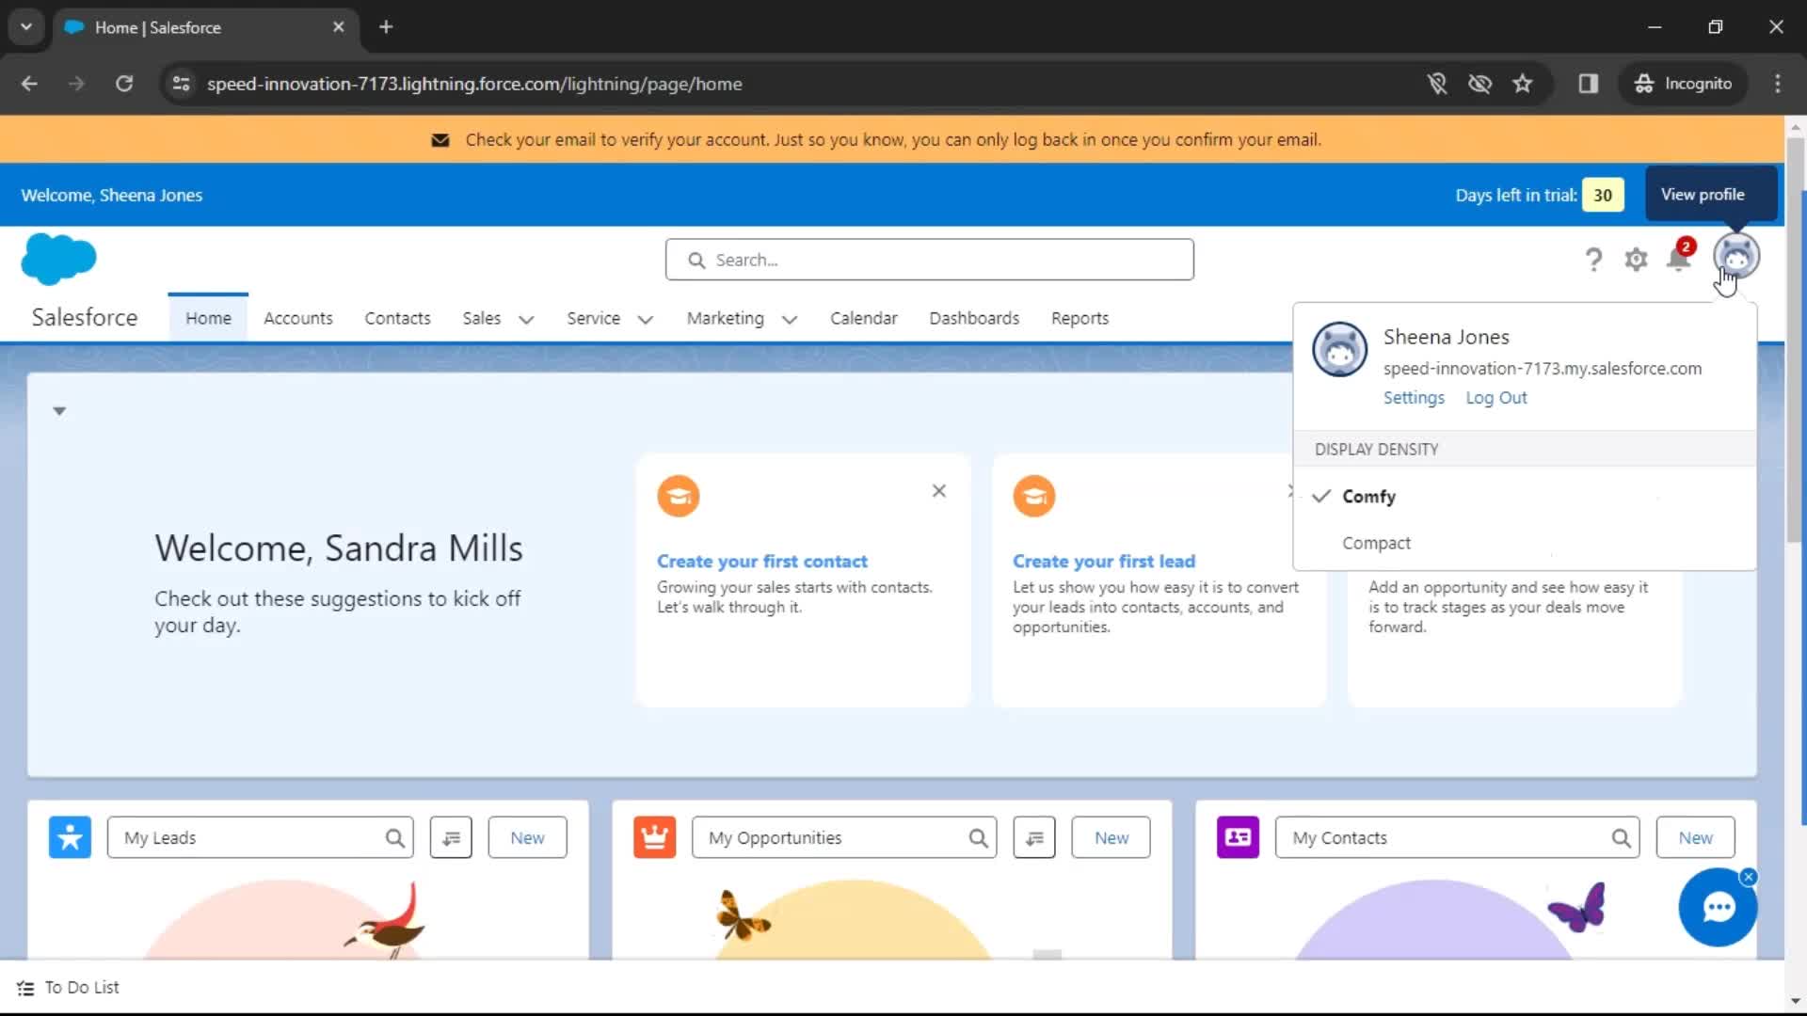
Task: Click New button for My Opportunities
Action: tap(1111, 837)
